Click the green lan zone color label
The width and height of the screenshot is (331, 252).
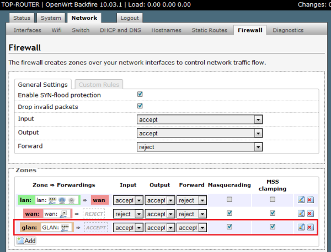click(x=26, y=200)
